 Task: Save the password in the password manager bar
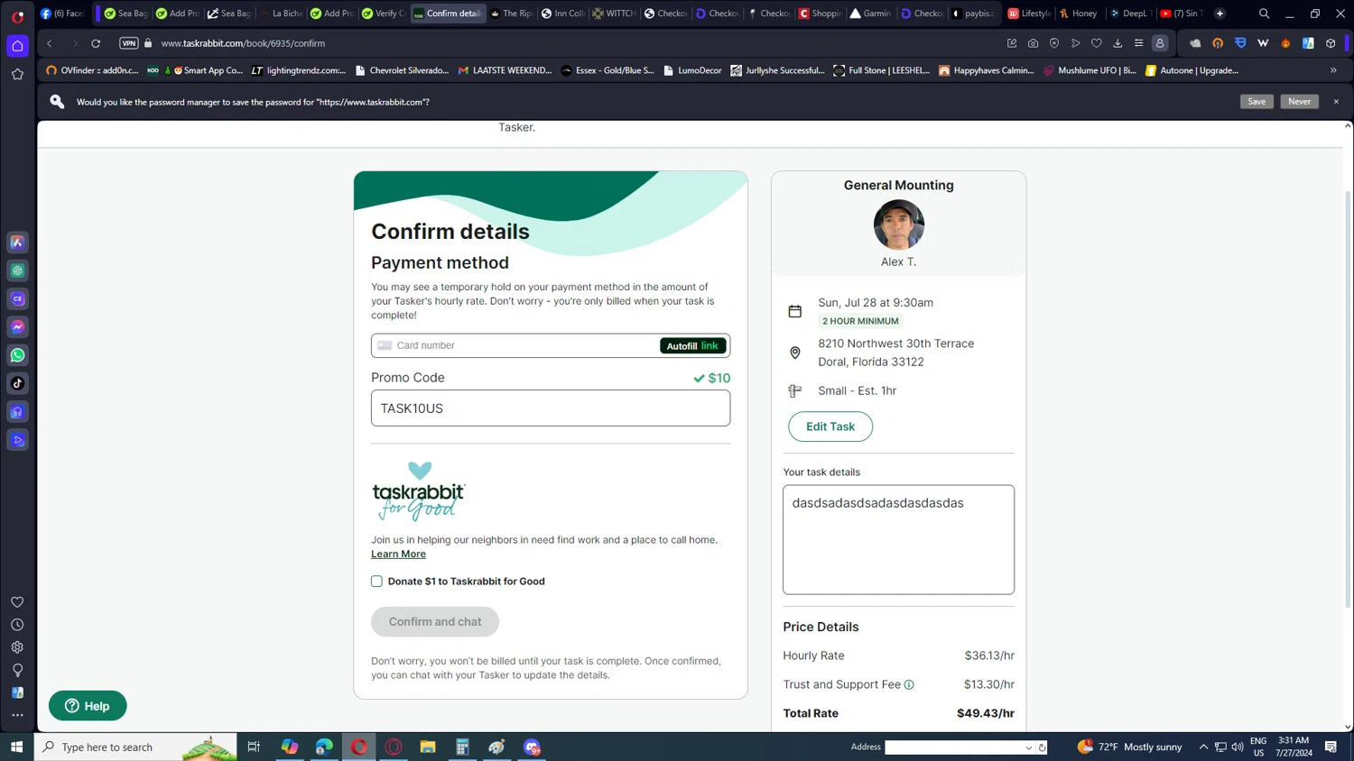coord(1257,102)
